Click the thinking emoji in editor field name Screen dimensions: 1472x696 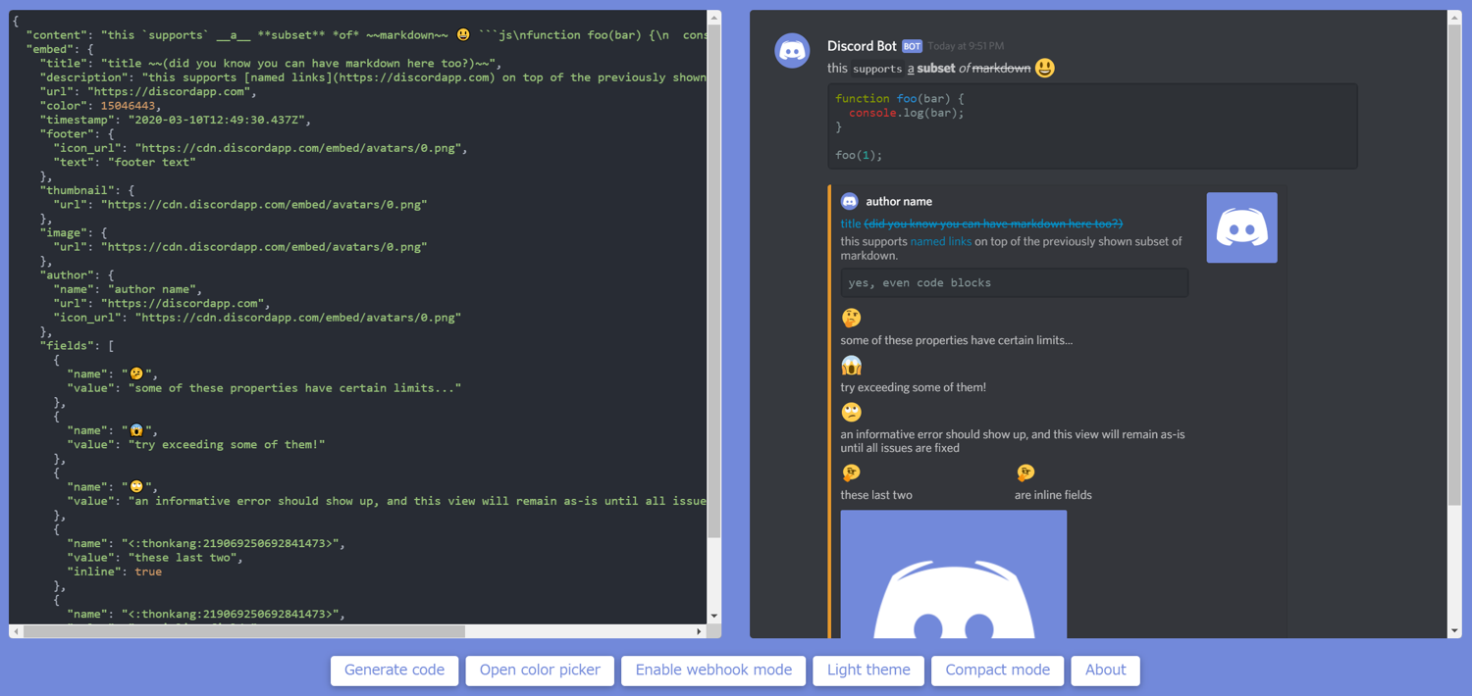[136, 373]
